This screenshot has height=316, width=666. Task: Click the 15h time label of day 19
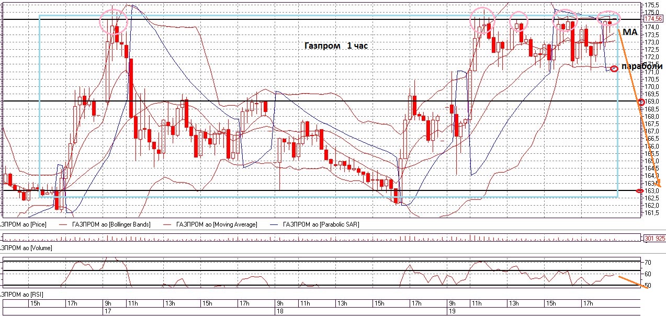[551, 303]
